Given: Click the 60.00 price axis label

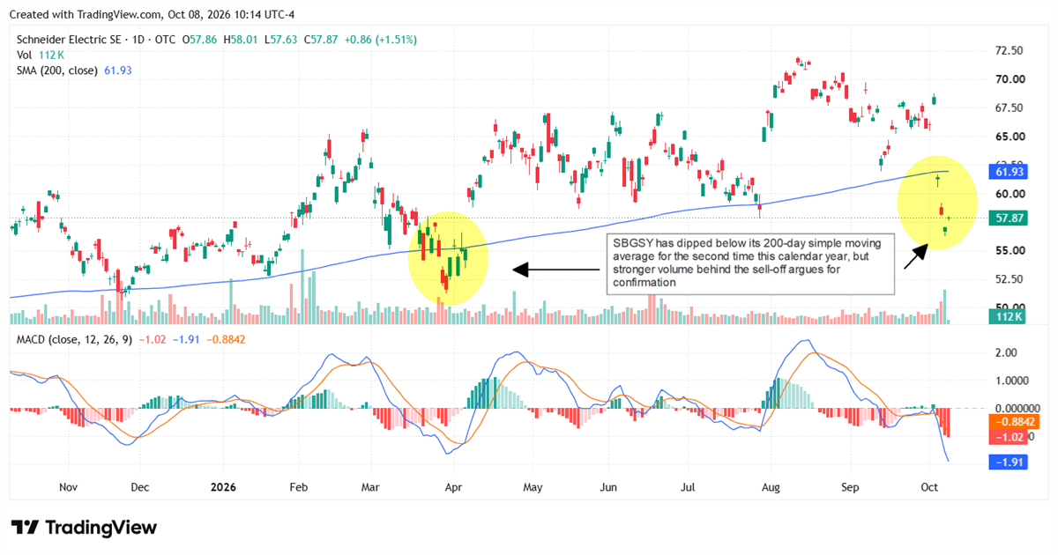Looking at the screenshot, I should (x=1010, y=194).
